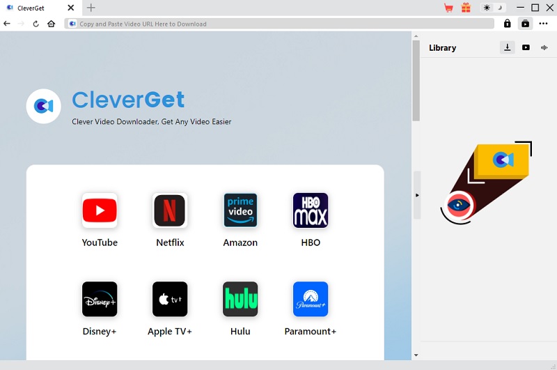This screenshot has height=370, width=557.
Task: Click the gift box icon
Action: [x=466, y=8]
